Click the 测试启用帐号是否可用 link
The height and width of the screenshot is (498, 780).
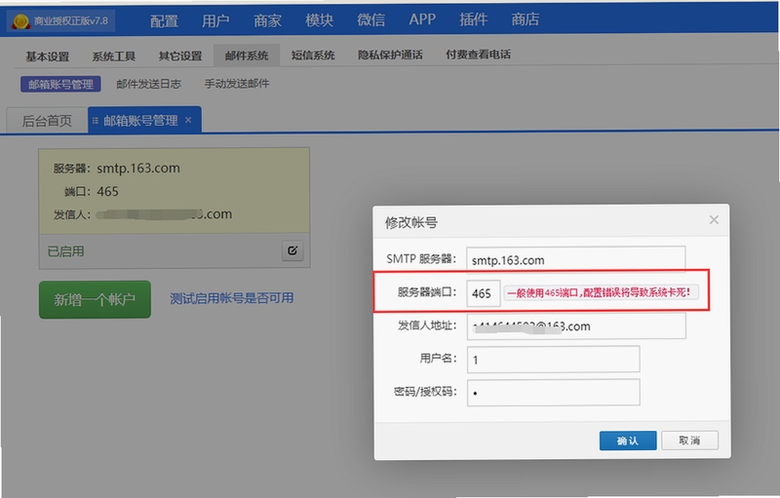click(231, 298)
